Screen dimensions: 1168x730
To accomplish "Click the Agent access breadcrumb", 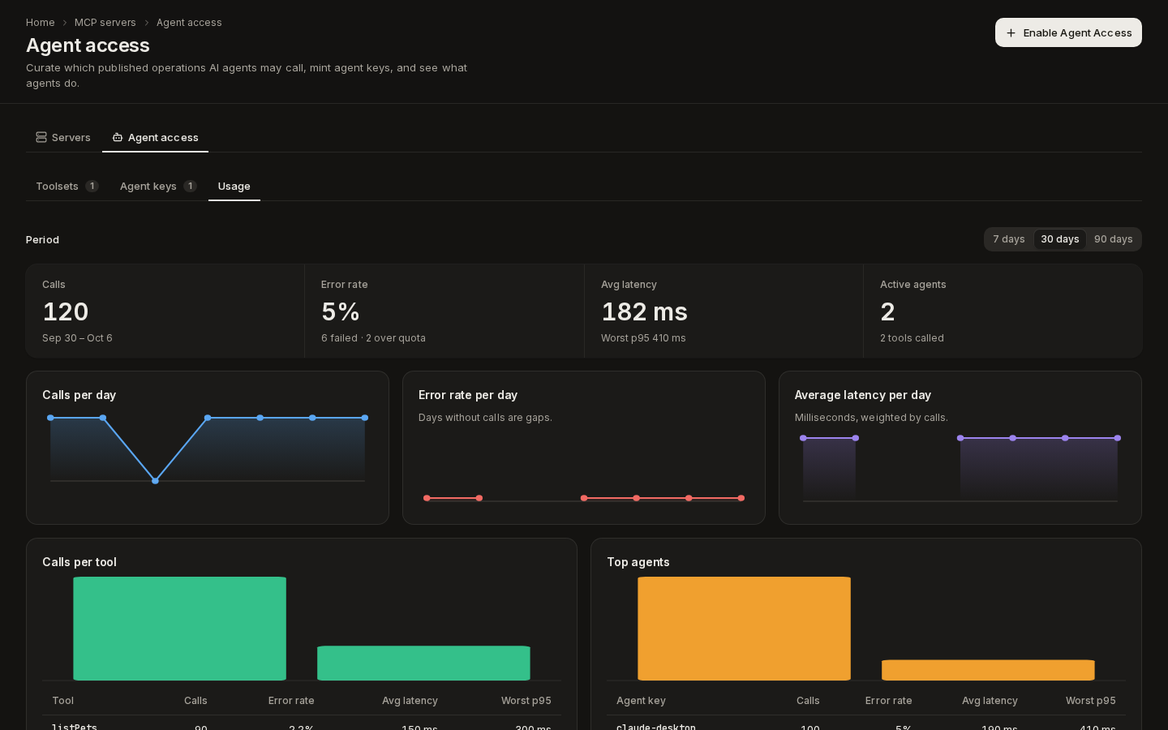I will 189,23.
